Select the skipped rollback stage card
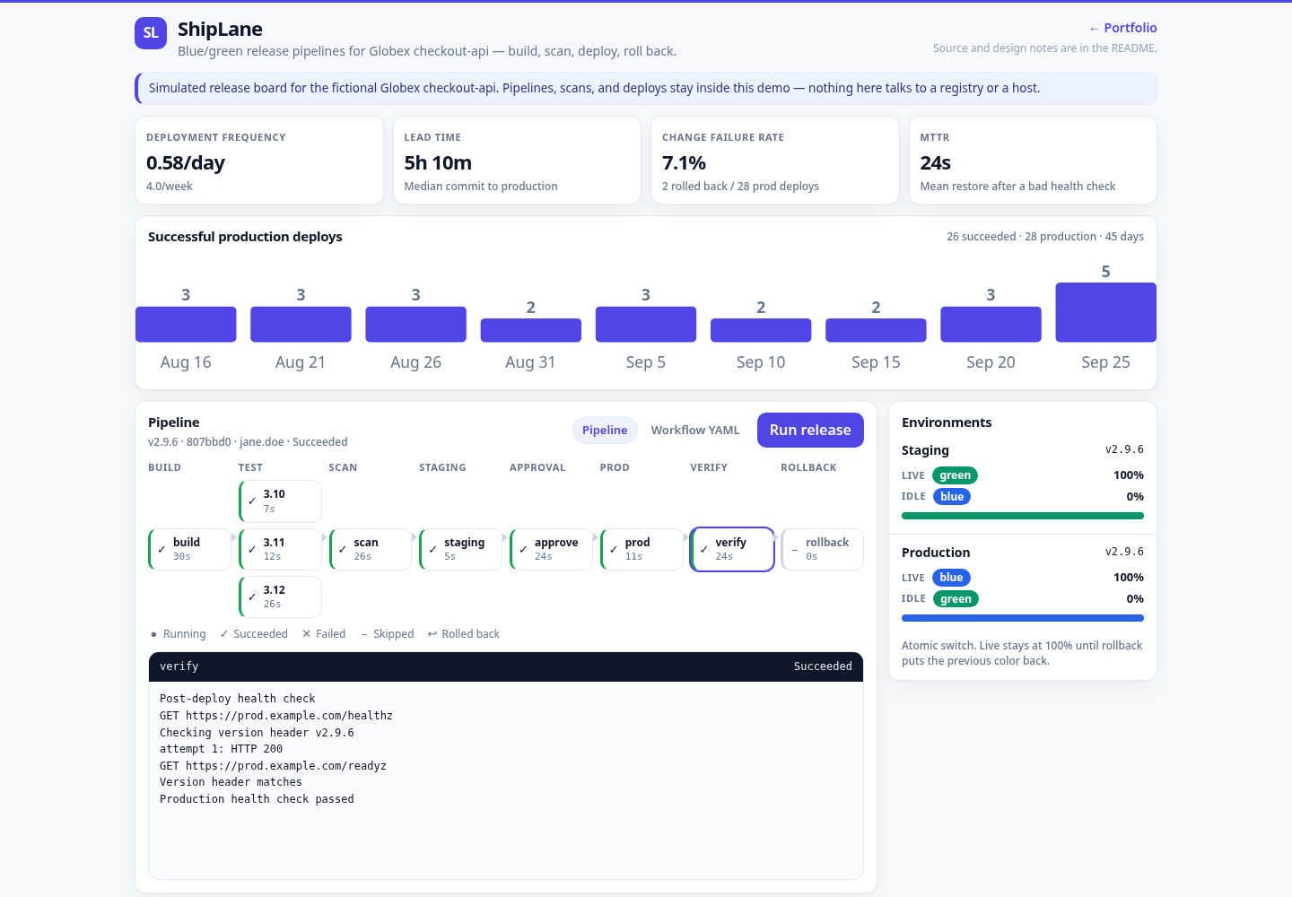This screenshot has width=1292, height=897. 822,549
